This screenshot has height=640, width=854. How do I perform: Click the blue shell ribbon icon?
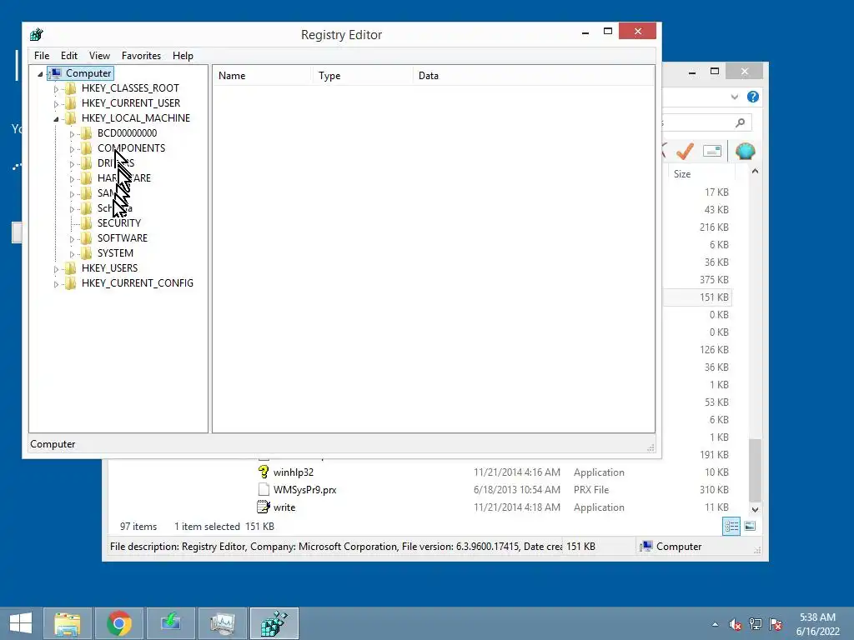745,151
